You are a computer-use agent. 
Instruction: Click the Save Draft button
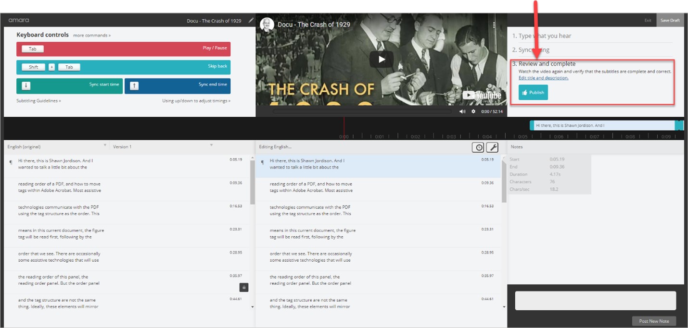pyautogui.click(x=670, y=20)
